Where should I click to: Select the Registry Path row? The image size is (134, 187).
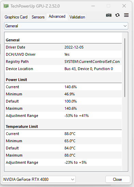63,62
